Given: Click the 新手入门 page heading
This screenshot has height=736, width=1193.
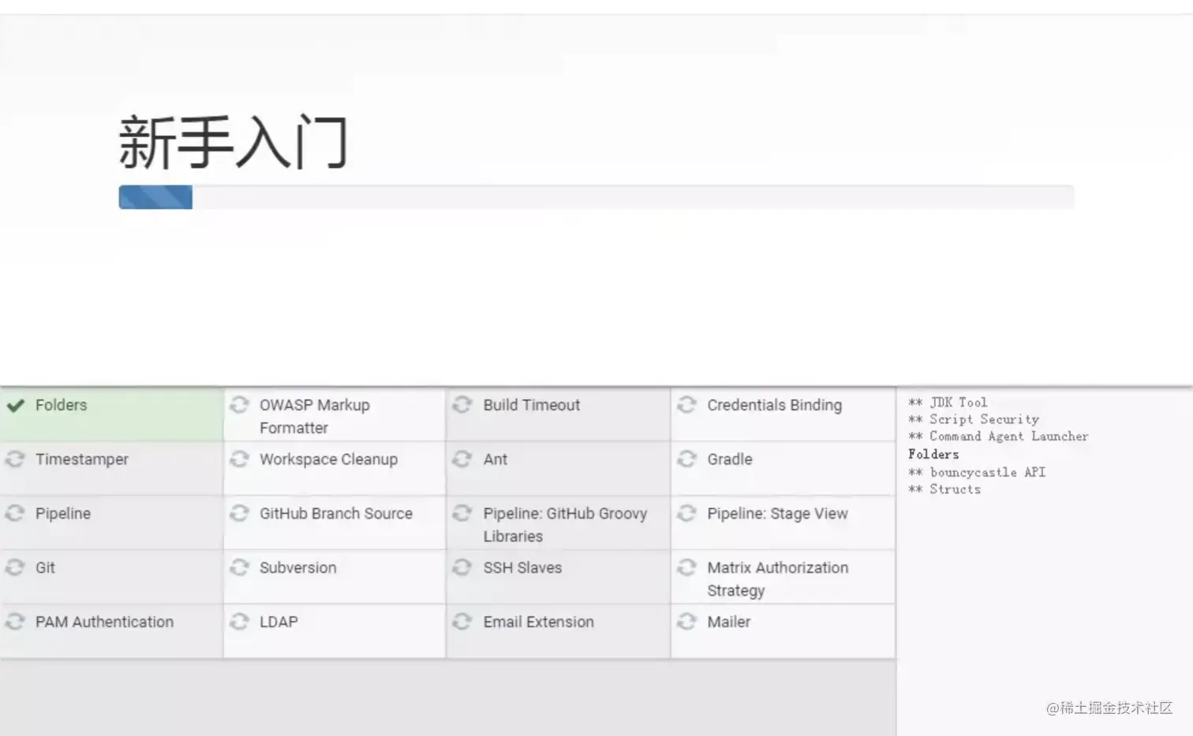Looking at the screenshot, I should (x=234, y=143).
